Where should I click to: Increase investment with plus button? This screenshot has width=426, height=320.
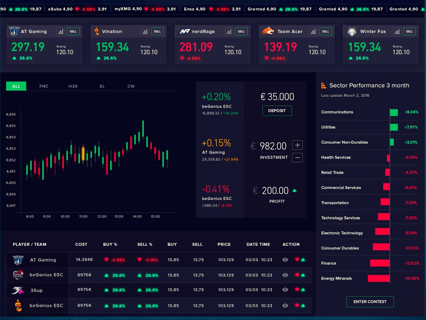[x=297, y=145]
